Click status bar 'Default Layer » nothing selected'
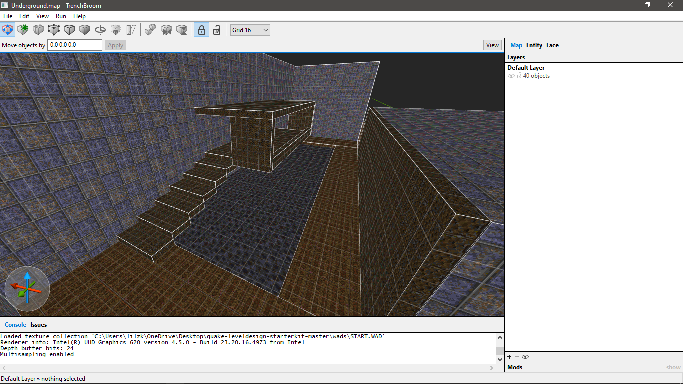This screenshot has height=384, width=683. click(43, 379)
